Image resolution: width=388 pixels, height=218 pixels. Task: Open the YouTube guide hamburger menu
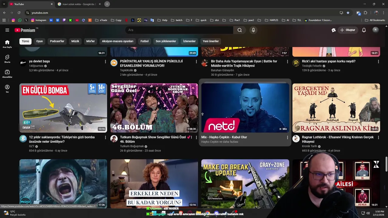click(7, 30)
